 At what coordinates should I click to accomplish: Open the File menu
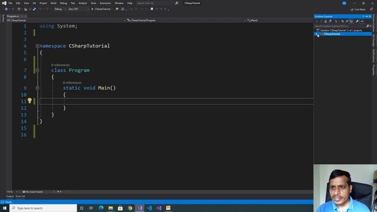point(11,3)
